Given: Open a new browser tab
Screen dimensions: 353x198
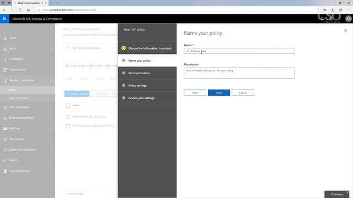Looking at the screenshot, I should 52,3.
